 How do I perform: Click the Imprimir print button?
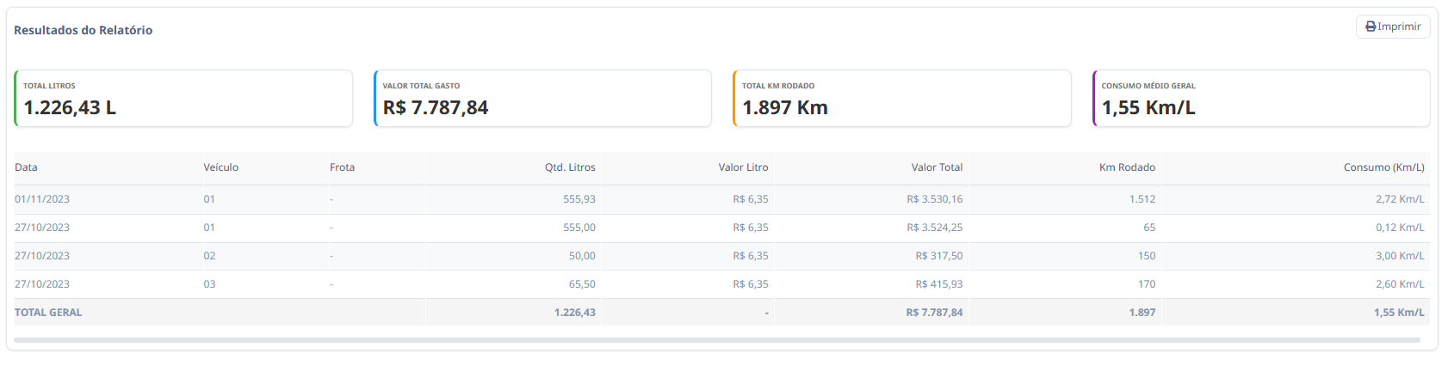pos(1393,27)
